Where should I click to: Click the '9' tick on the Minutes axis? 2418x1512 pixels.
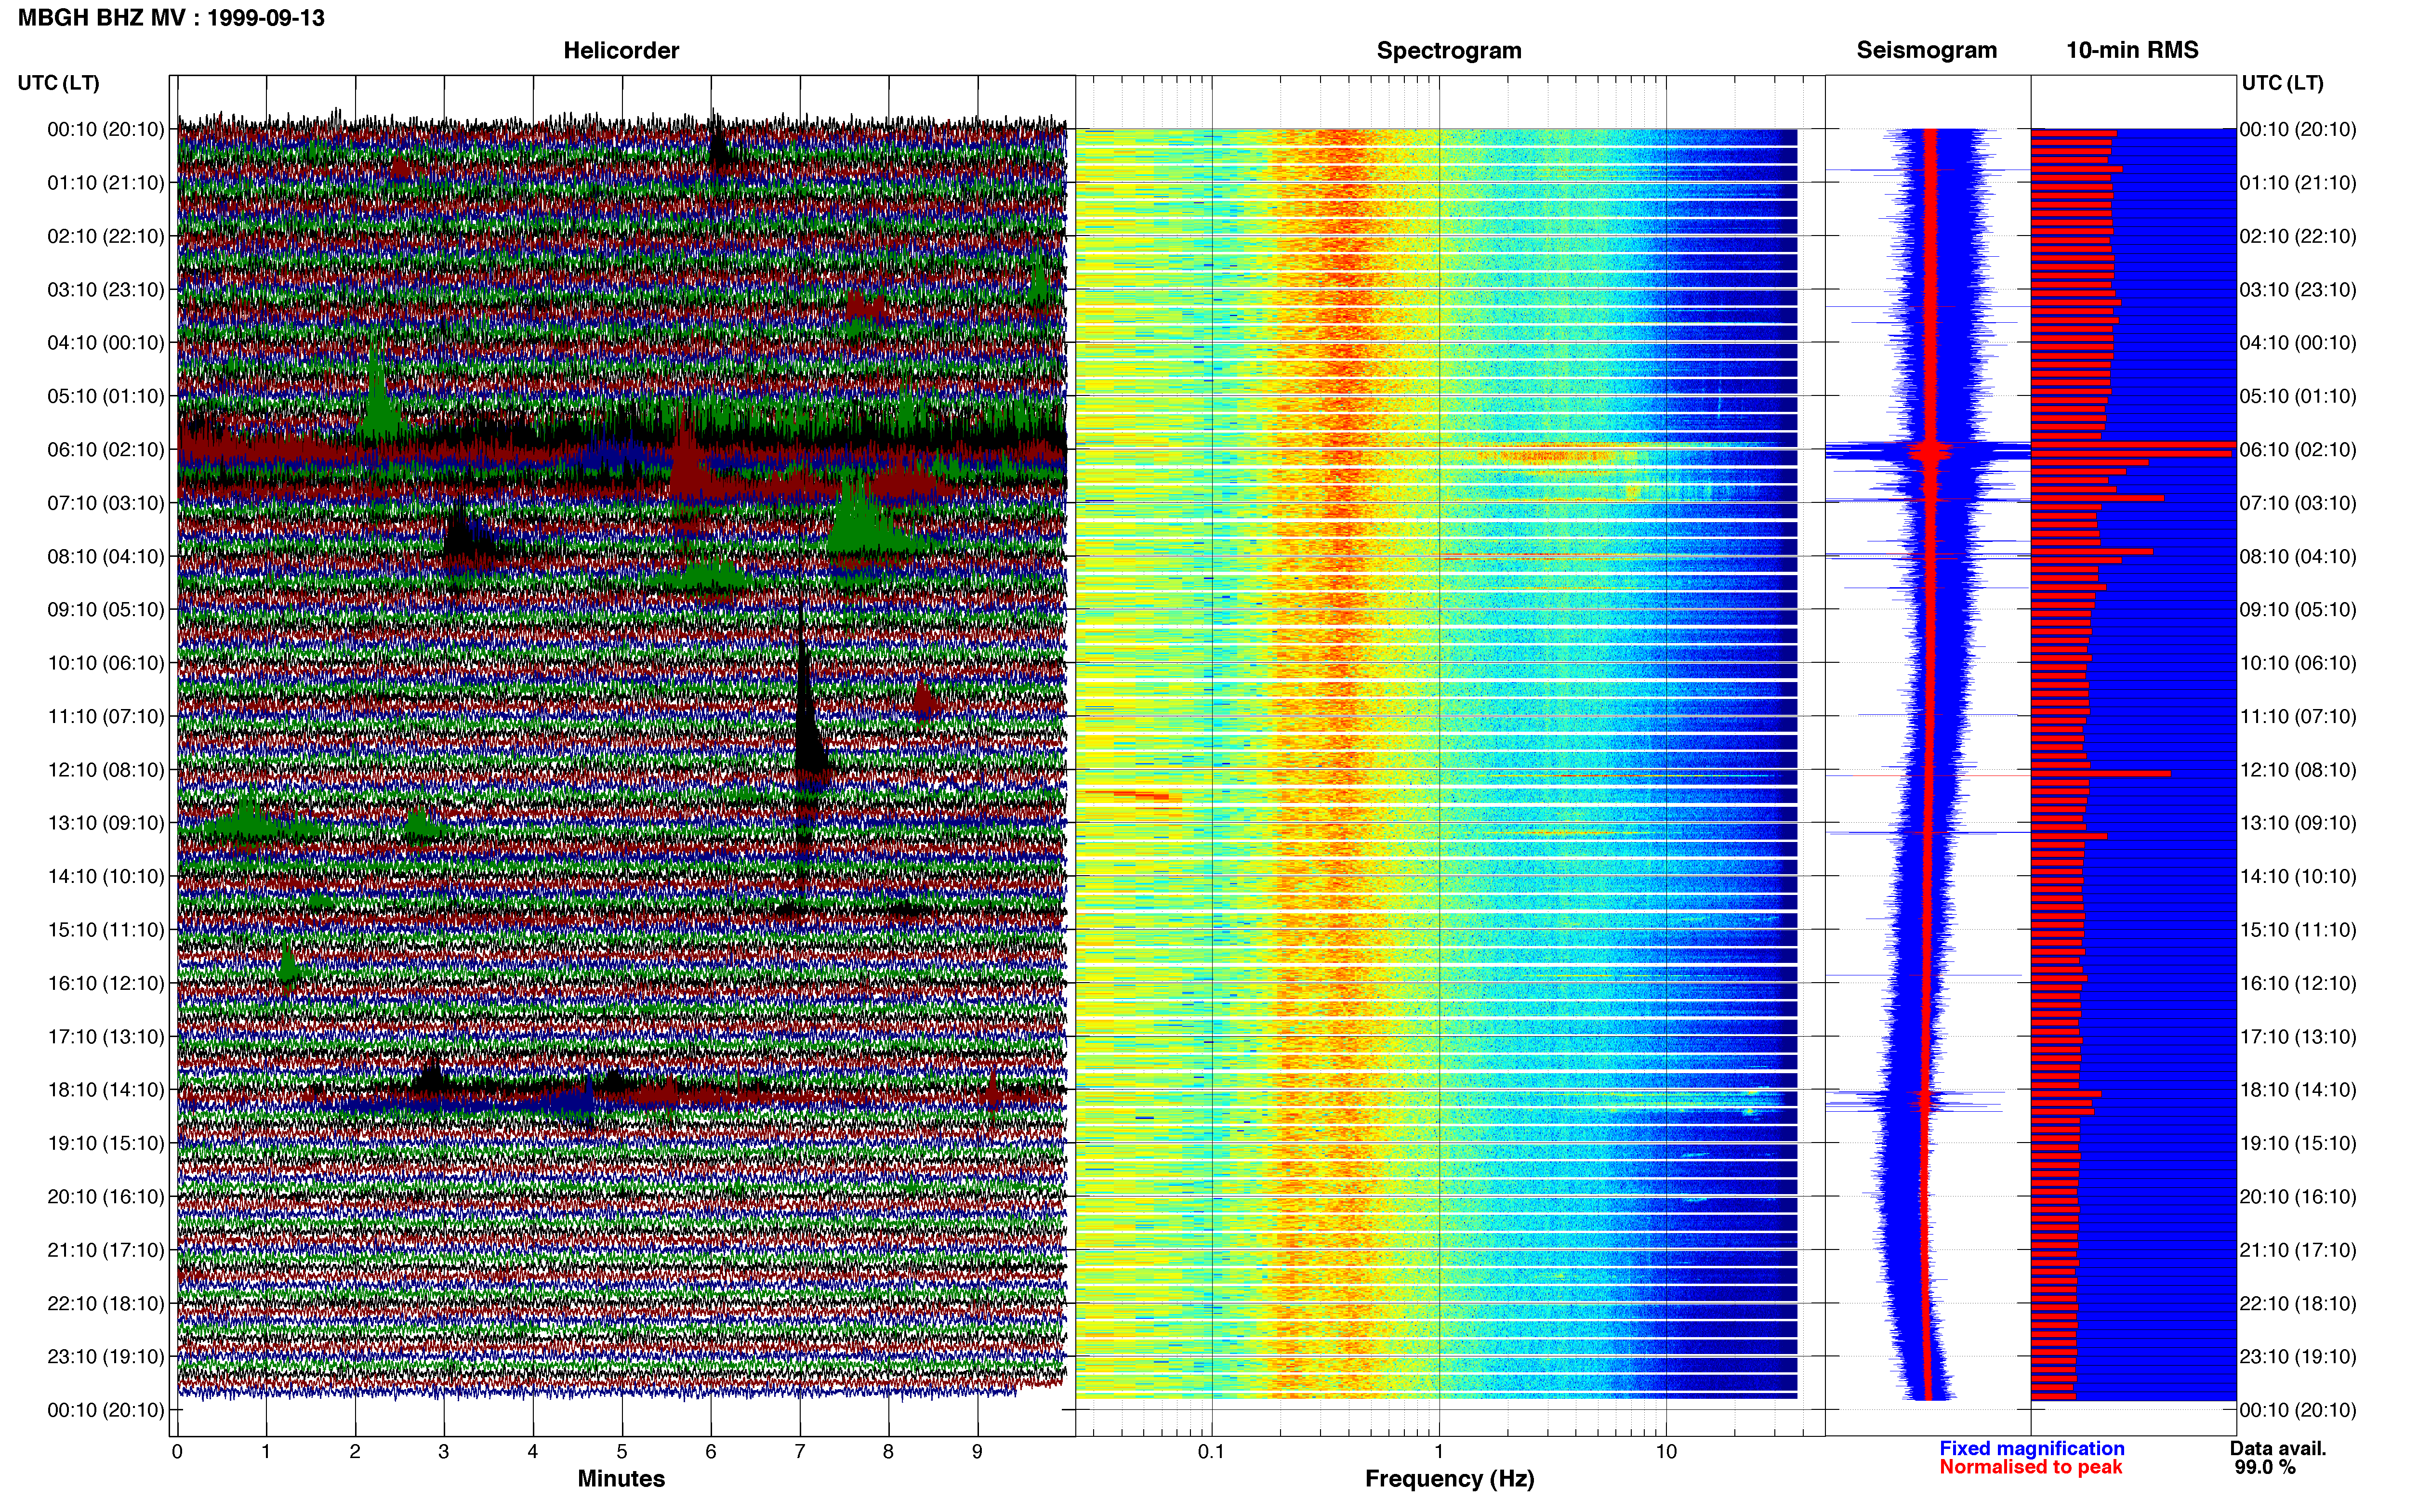(x=977, y=1452)
